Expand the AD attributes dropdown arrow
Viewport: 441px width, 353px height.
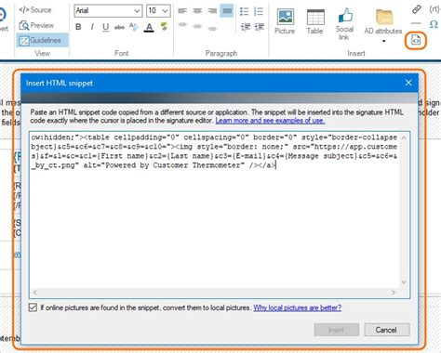[383, 41]
